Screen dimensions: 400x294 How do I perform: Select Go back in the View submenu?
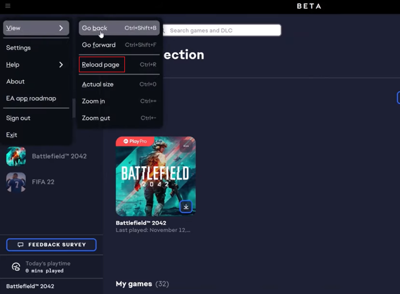pyautogui.click(x=119, y=28)
